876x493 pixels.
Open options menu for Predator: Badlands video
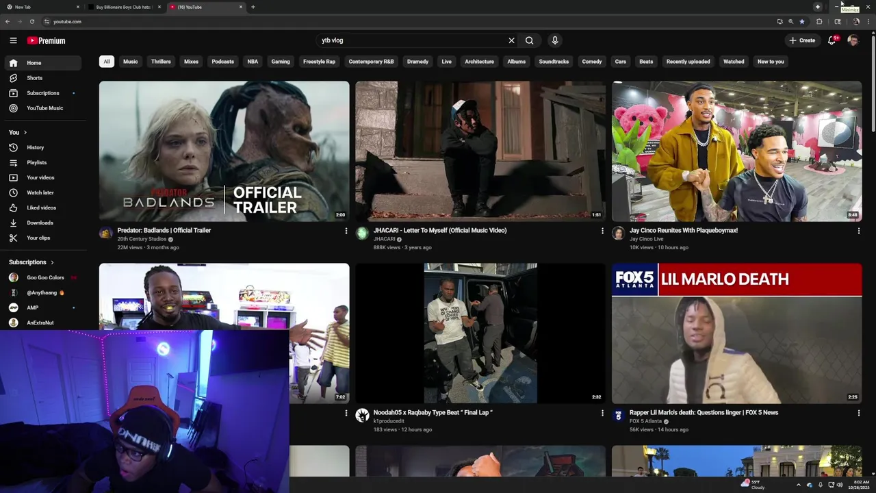pos(346,231)
